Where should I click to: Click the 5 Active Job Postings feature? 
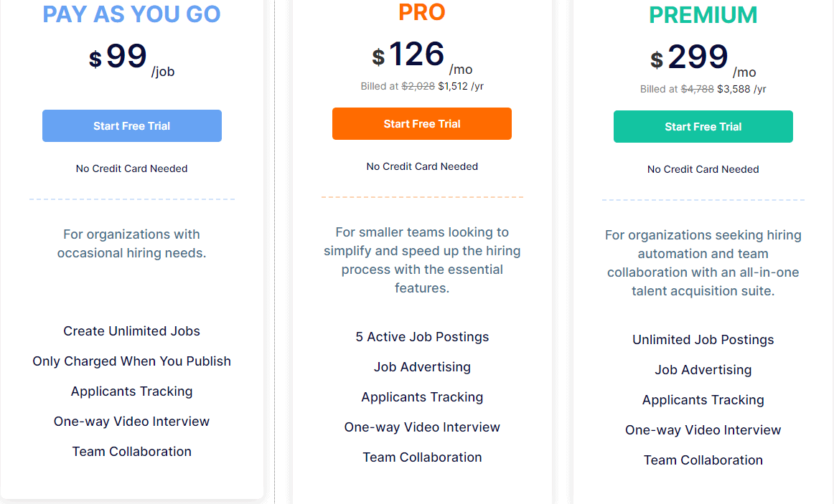[x=422, y=336]
